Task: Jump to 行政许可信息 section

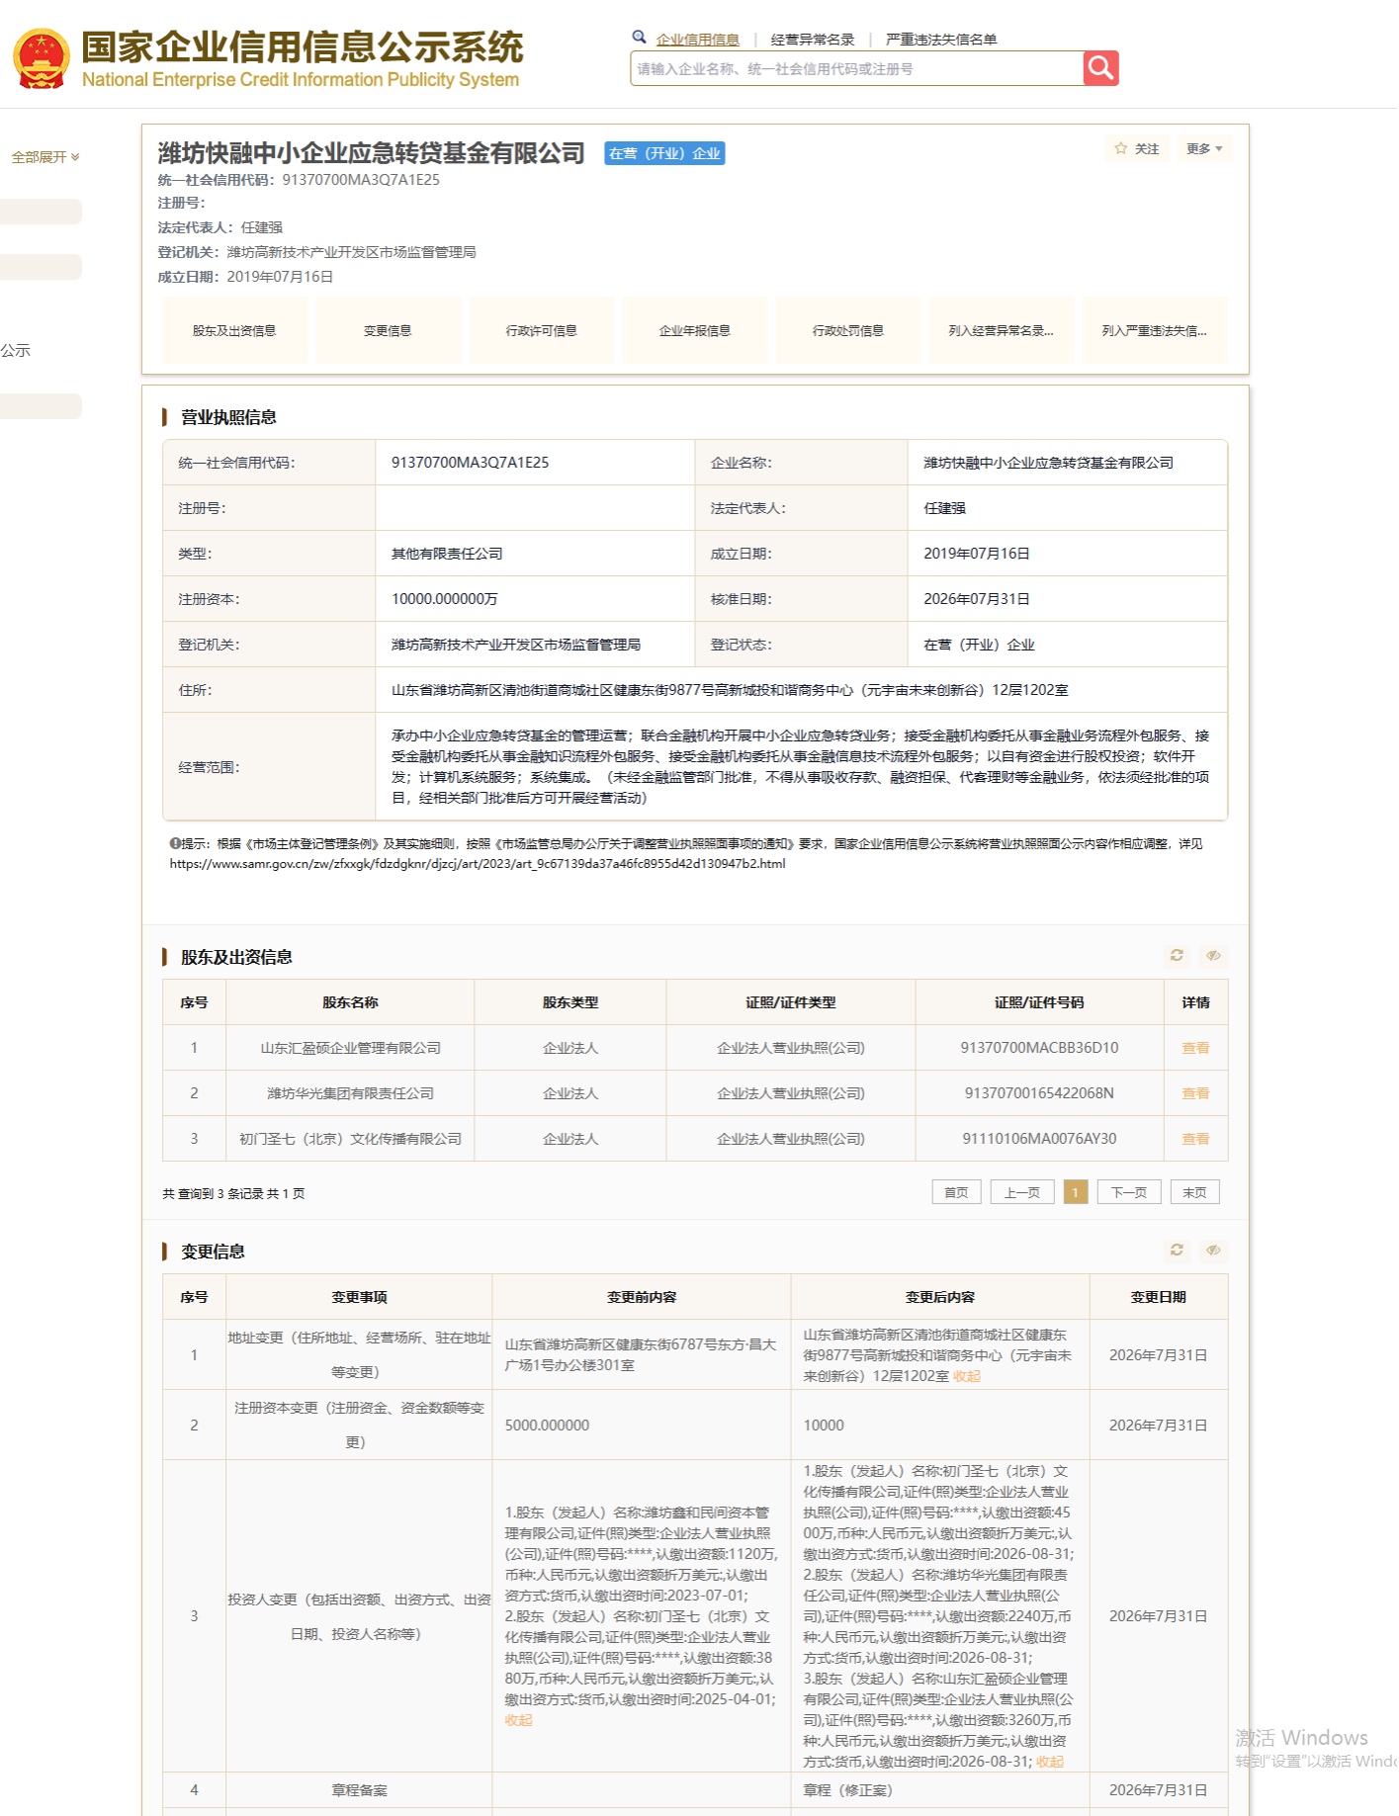Action: click(x=541, y=331)
